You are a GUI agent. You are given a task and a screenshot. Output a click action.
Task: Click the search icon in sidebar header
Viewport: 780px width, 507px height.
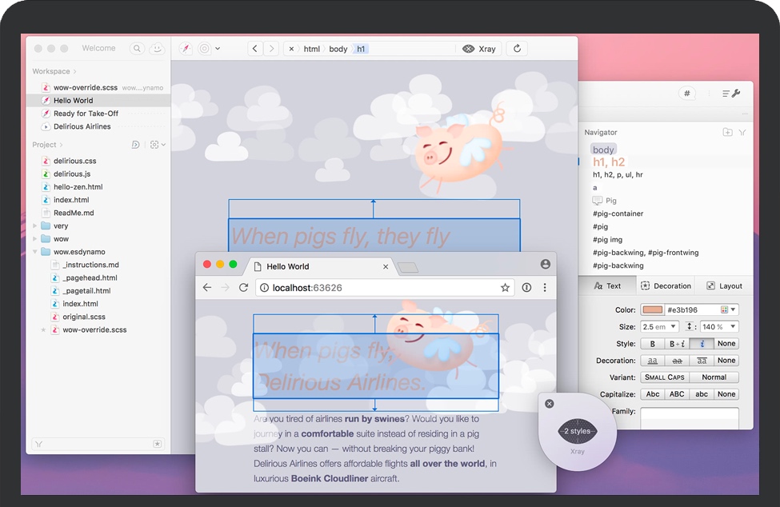[x=137, y=49]
